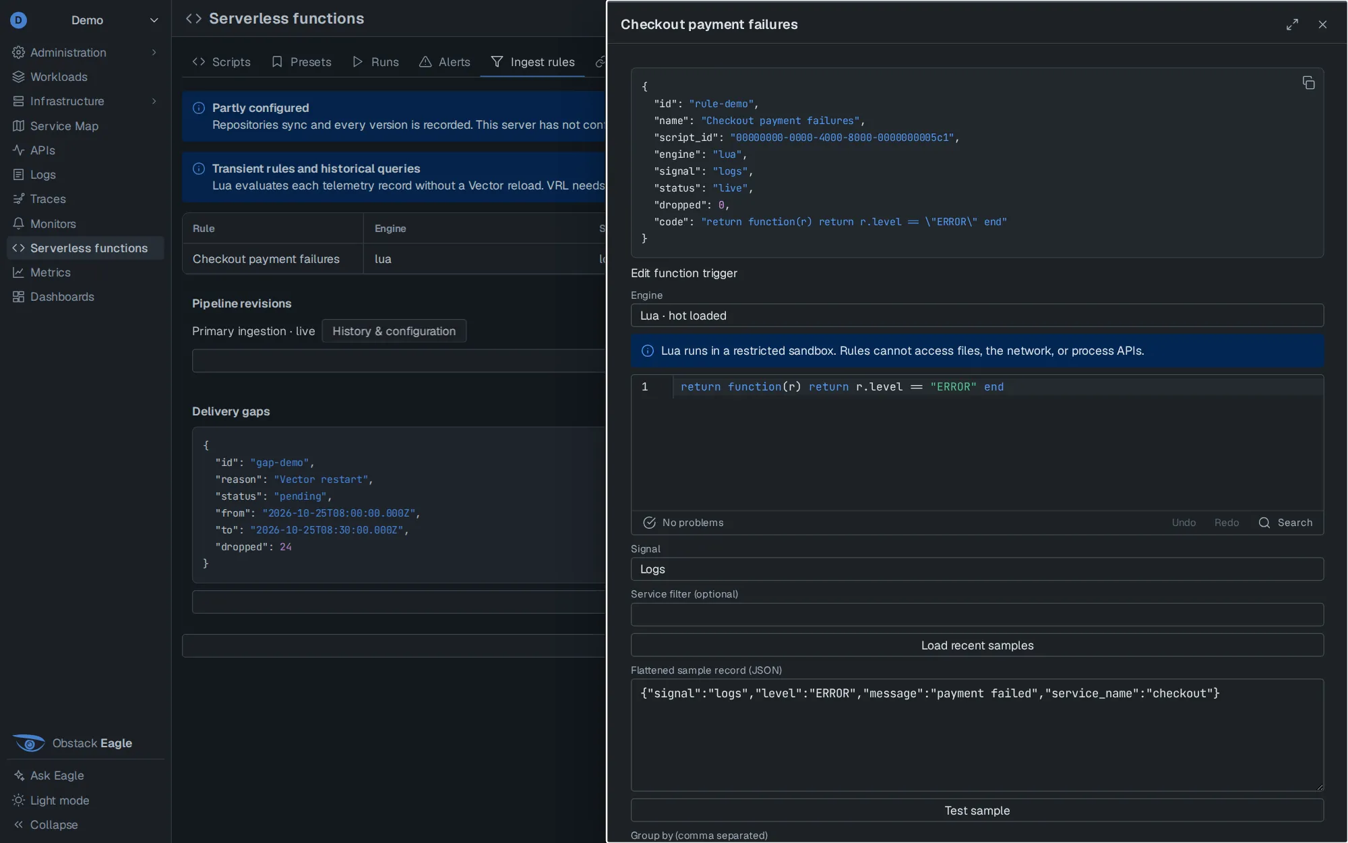The image size is (1348, 843).
Task: Click Undo in the code editor
Action: [1184, 523]
